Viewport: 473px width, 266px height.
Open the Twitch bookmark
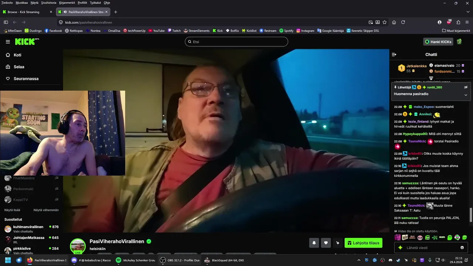(174, 31)
